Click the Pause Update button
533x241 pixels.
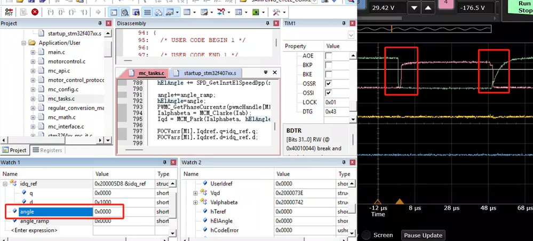coord(423,235)
